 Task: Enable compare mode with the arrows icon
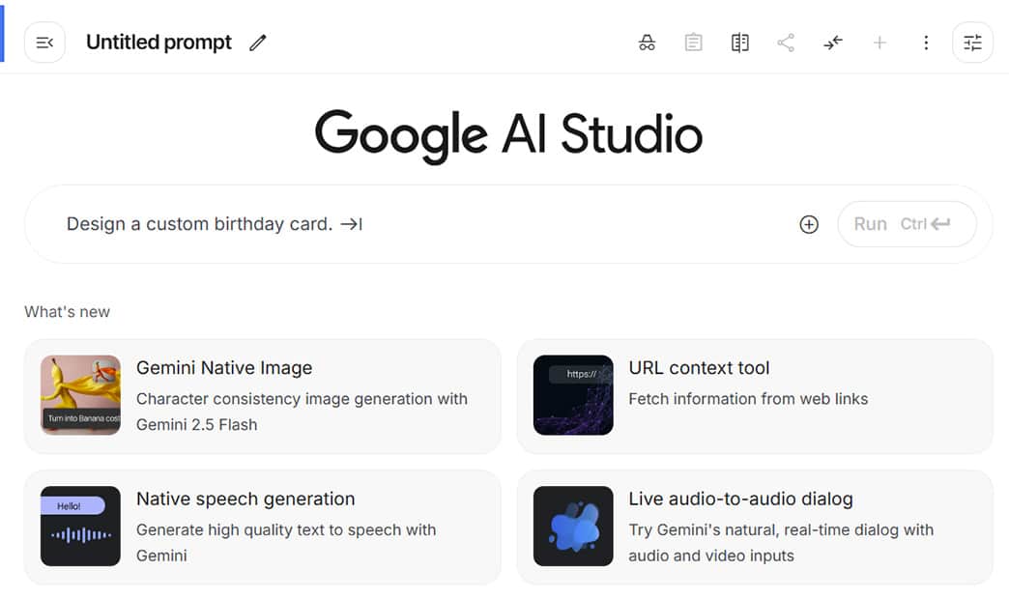pos(832,43)
